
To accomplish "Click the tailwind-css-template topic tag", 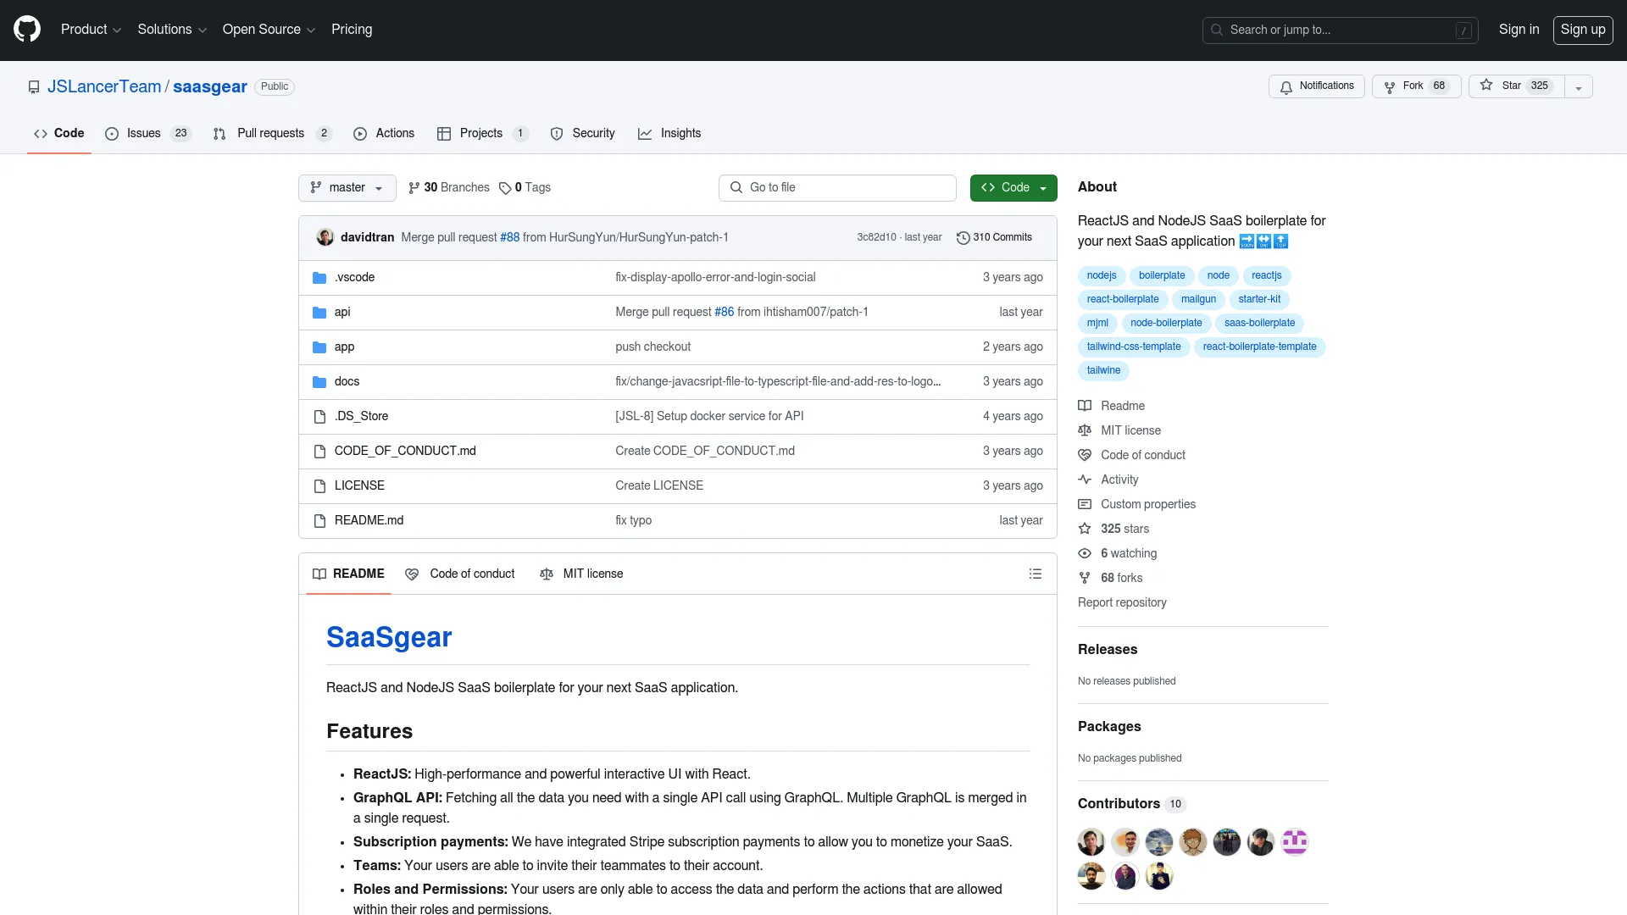I will pyautogui.click(x=1134, y=347).
